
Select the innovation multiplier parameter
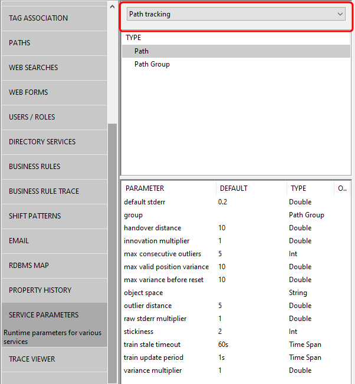click(x=236, y=241)
